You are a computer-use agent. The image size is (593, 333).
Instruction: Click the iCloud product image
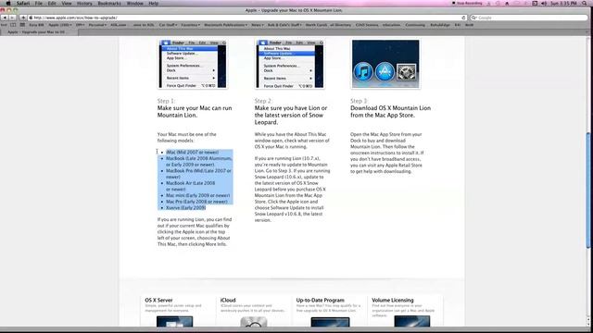coord(253,322)
